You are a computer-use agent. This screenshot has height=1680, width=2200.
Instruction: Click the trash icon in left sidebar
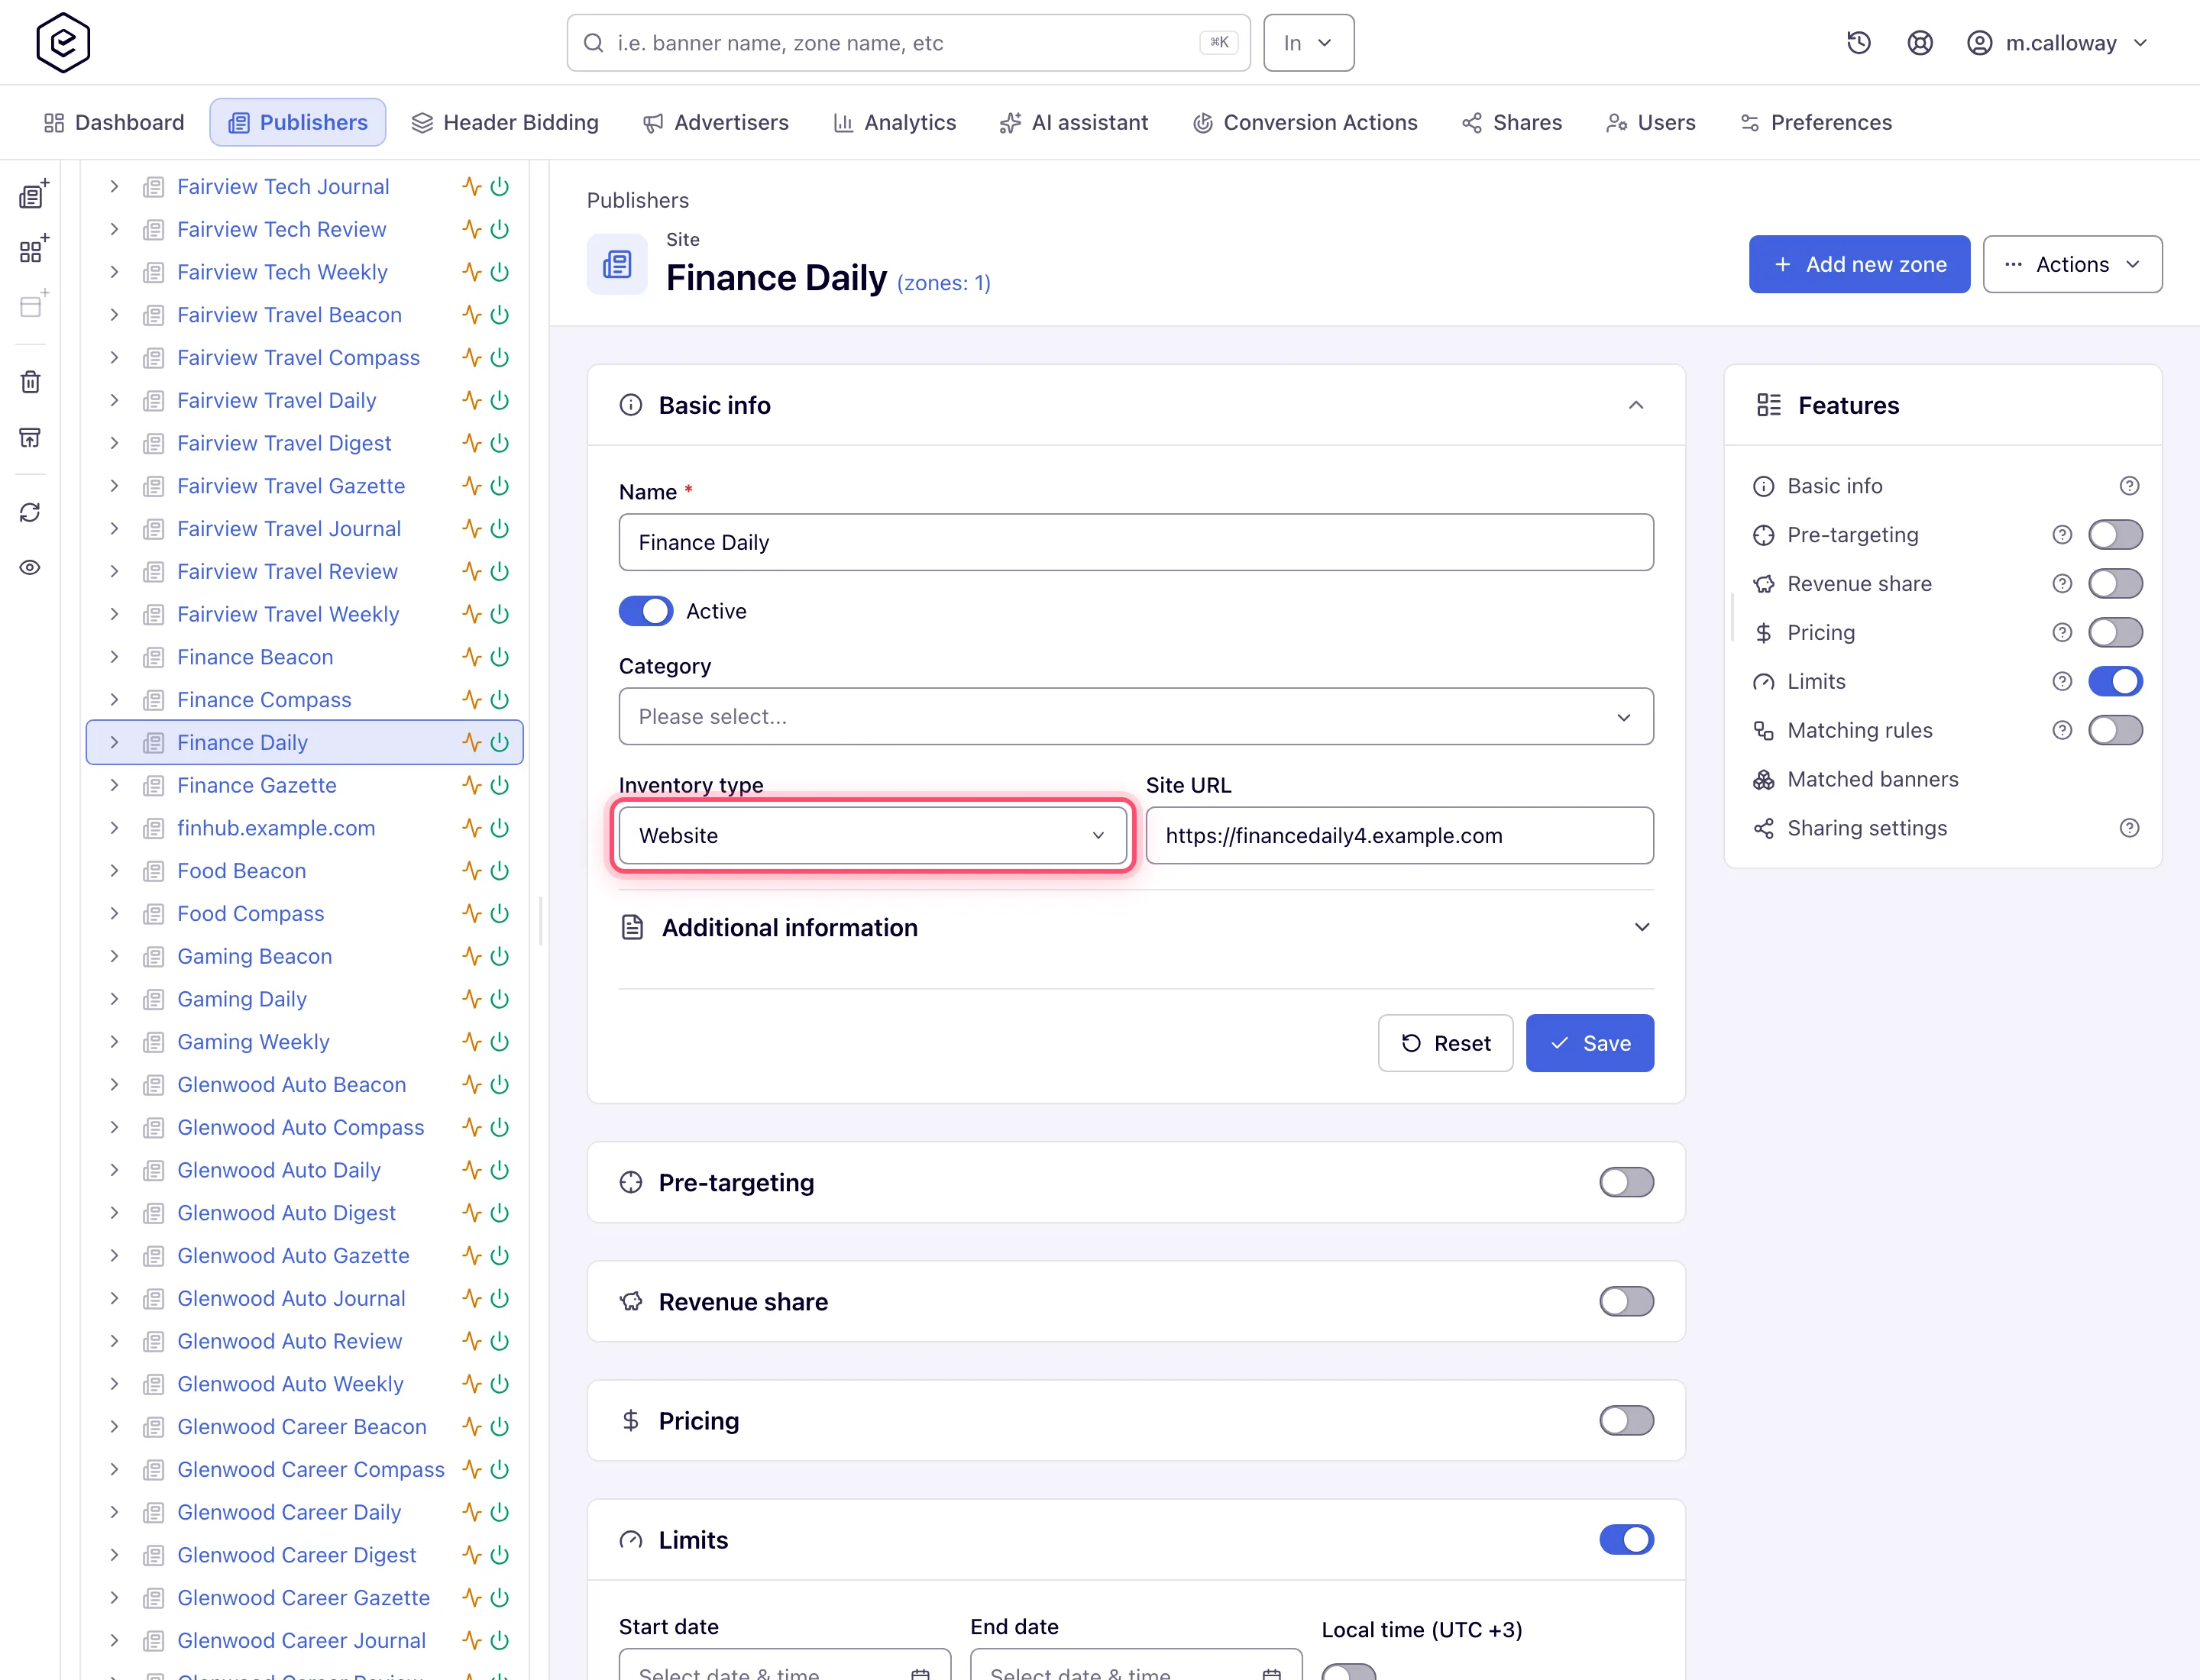(x=31, y=382)
